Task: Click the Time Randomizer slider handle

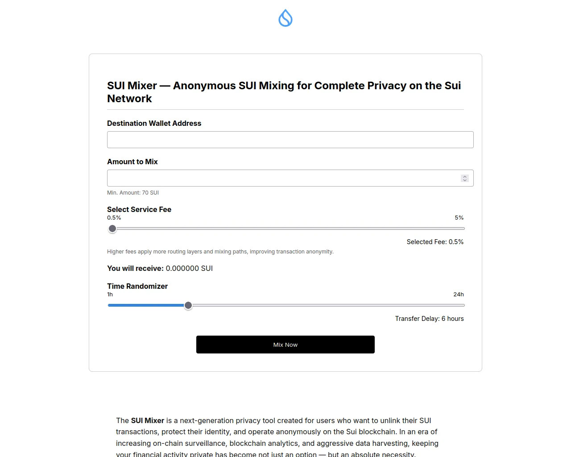Action: (188, 305)
